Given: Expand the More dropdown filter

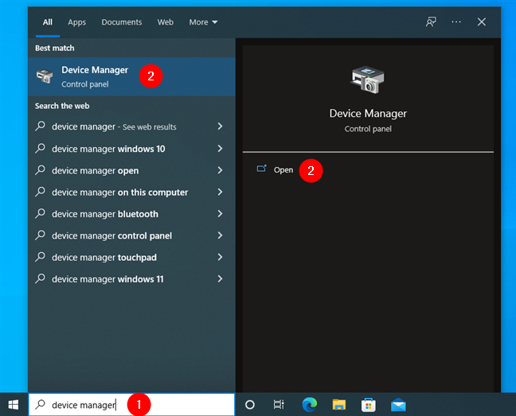Looking at the screenshot, I should (203, 22).
